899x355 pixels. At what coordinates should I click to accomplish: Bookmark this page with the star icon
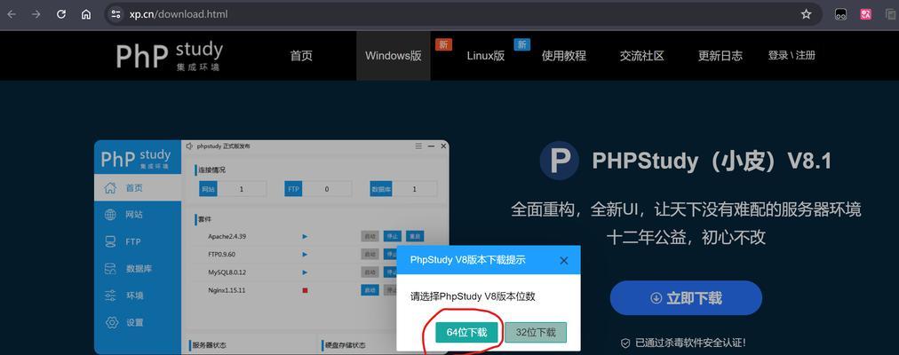[806, 14]
